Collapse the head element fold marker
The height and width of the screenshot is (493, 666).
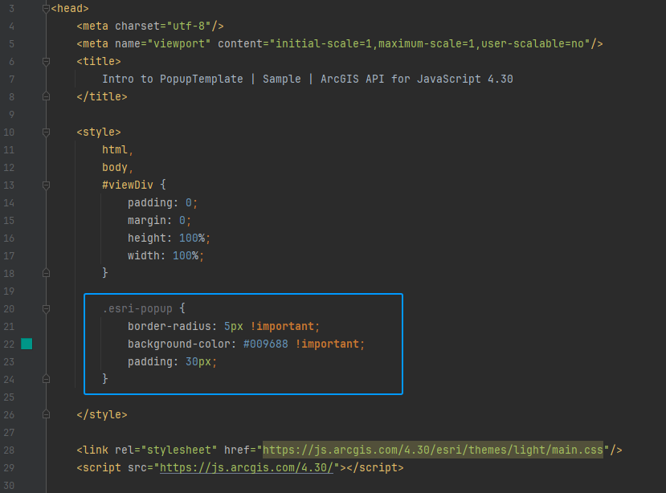click(x=46, y=8)
